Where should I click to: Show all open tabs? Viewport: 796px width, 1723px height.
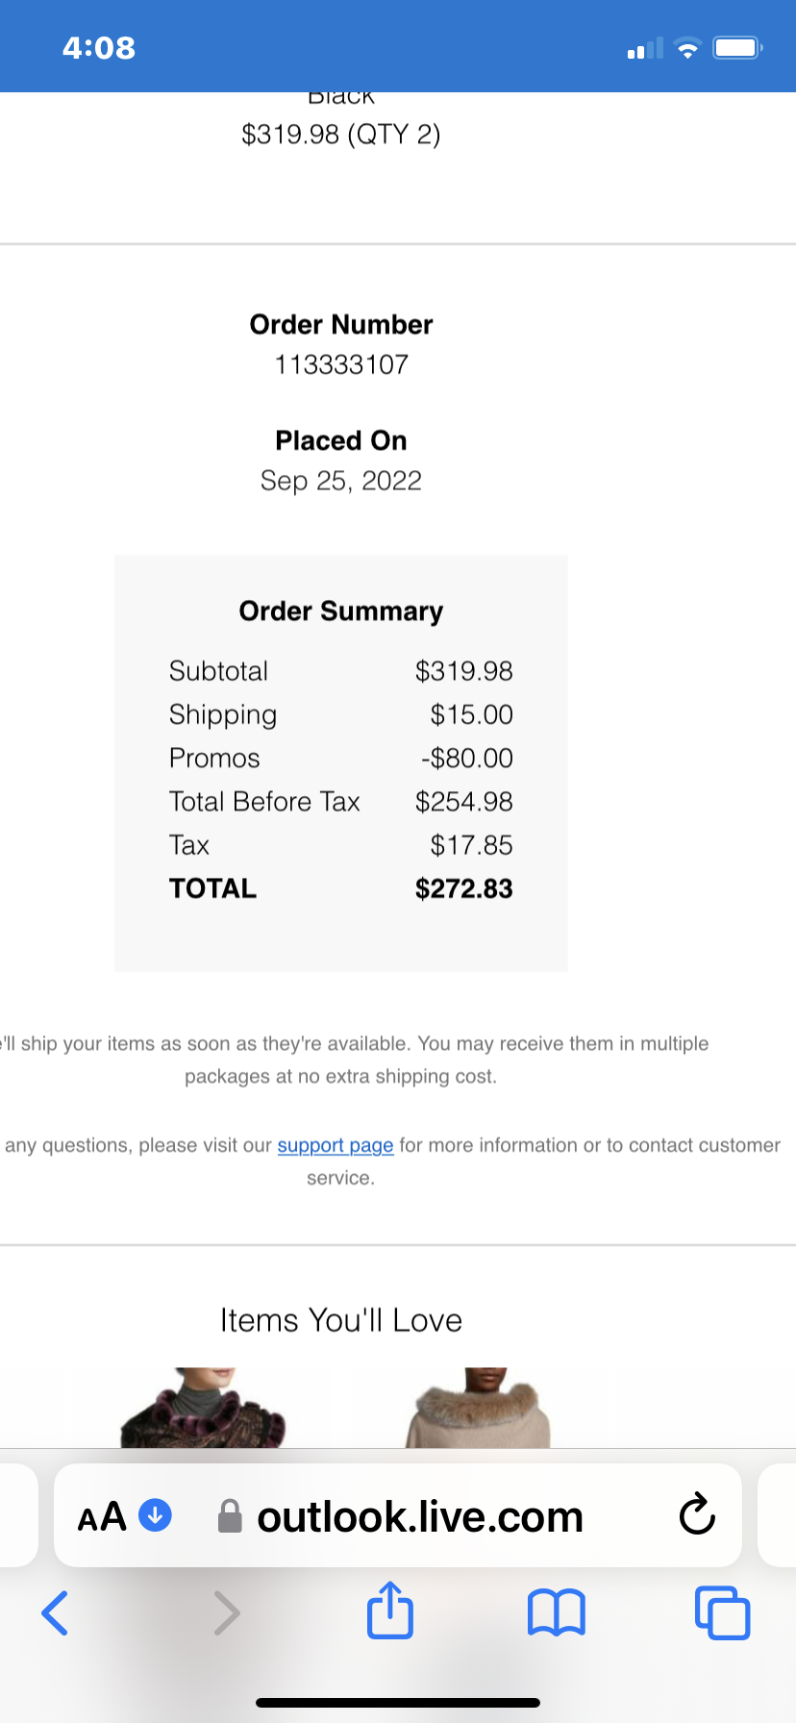[721, 1612]
